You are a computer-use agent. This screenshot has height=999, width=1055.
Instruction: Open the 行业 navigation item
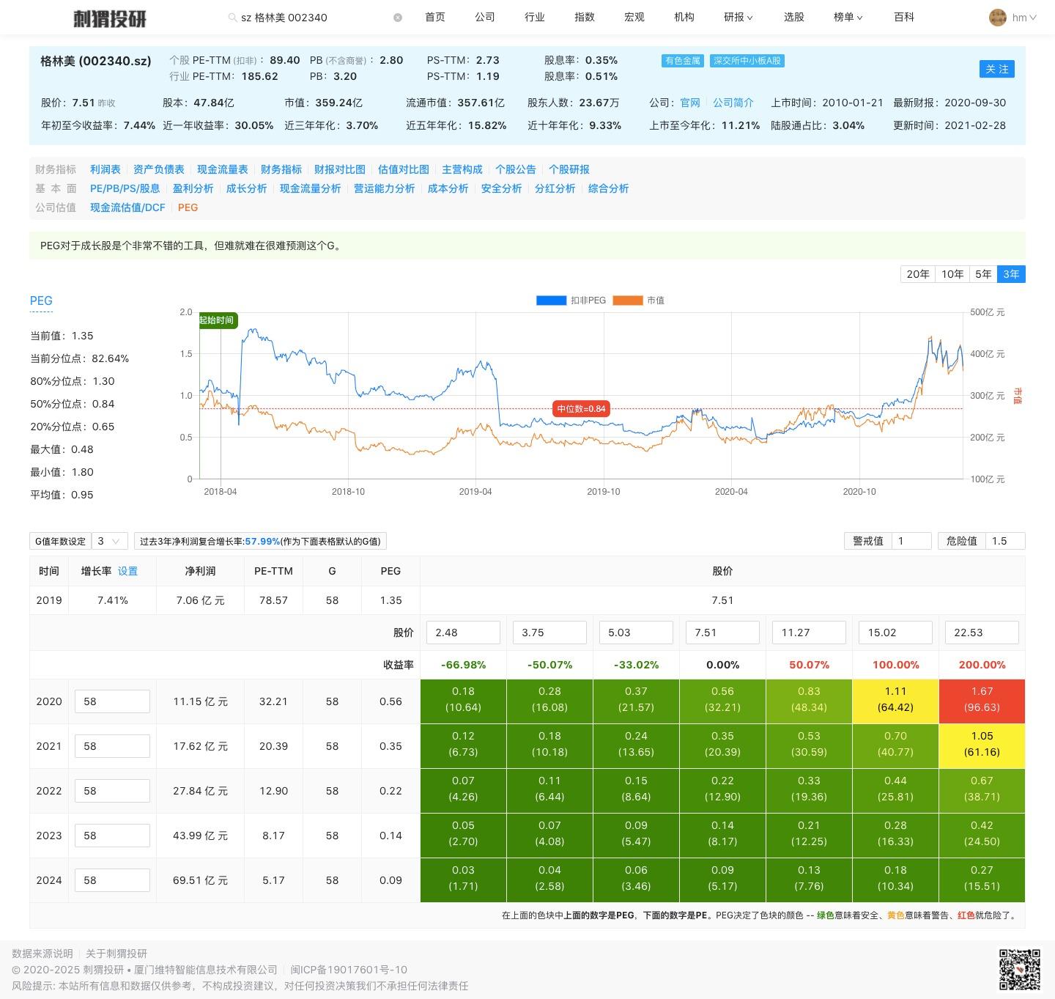pyautogui.click(x=534, y=17)
